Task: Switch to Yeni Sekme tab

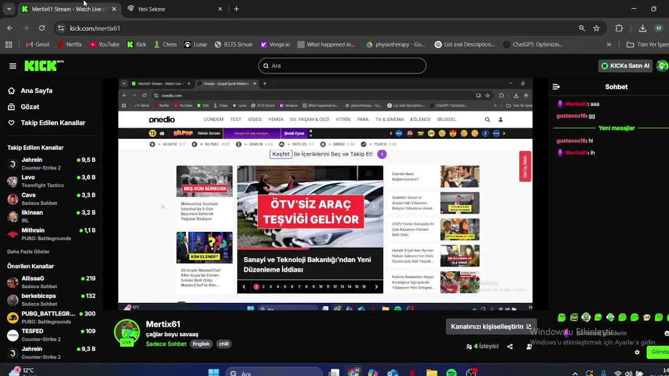Action: (174, 9)
